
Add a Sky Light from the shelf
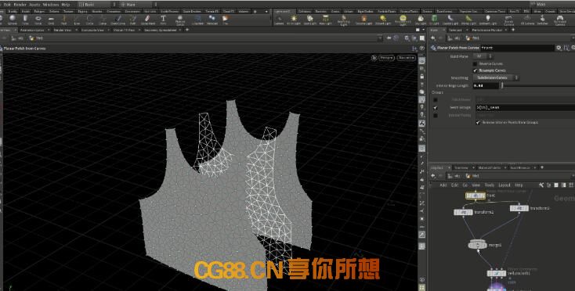coord(421,20)
